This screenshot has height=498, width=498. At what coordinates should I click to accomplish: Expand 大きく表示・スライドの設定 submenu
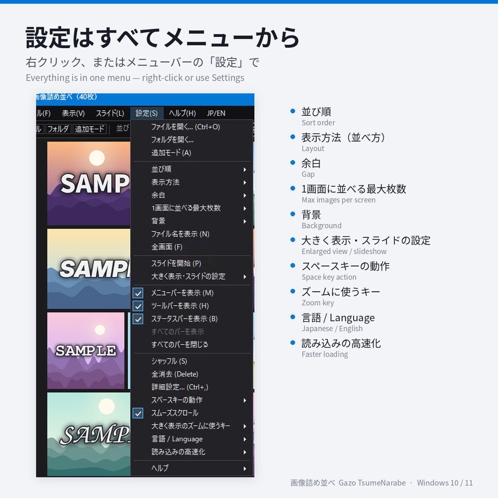pos(192,277)
